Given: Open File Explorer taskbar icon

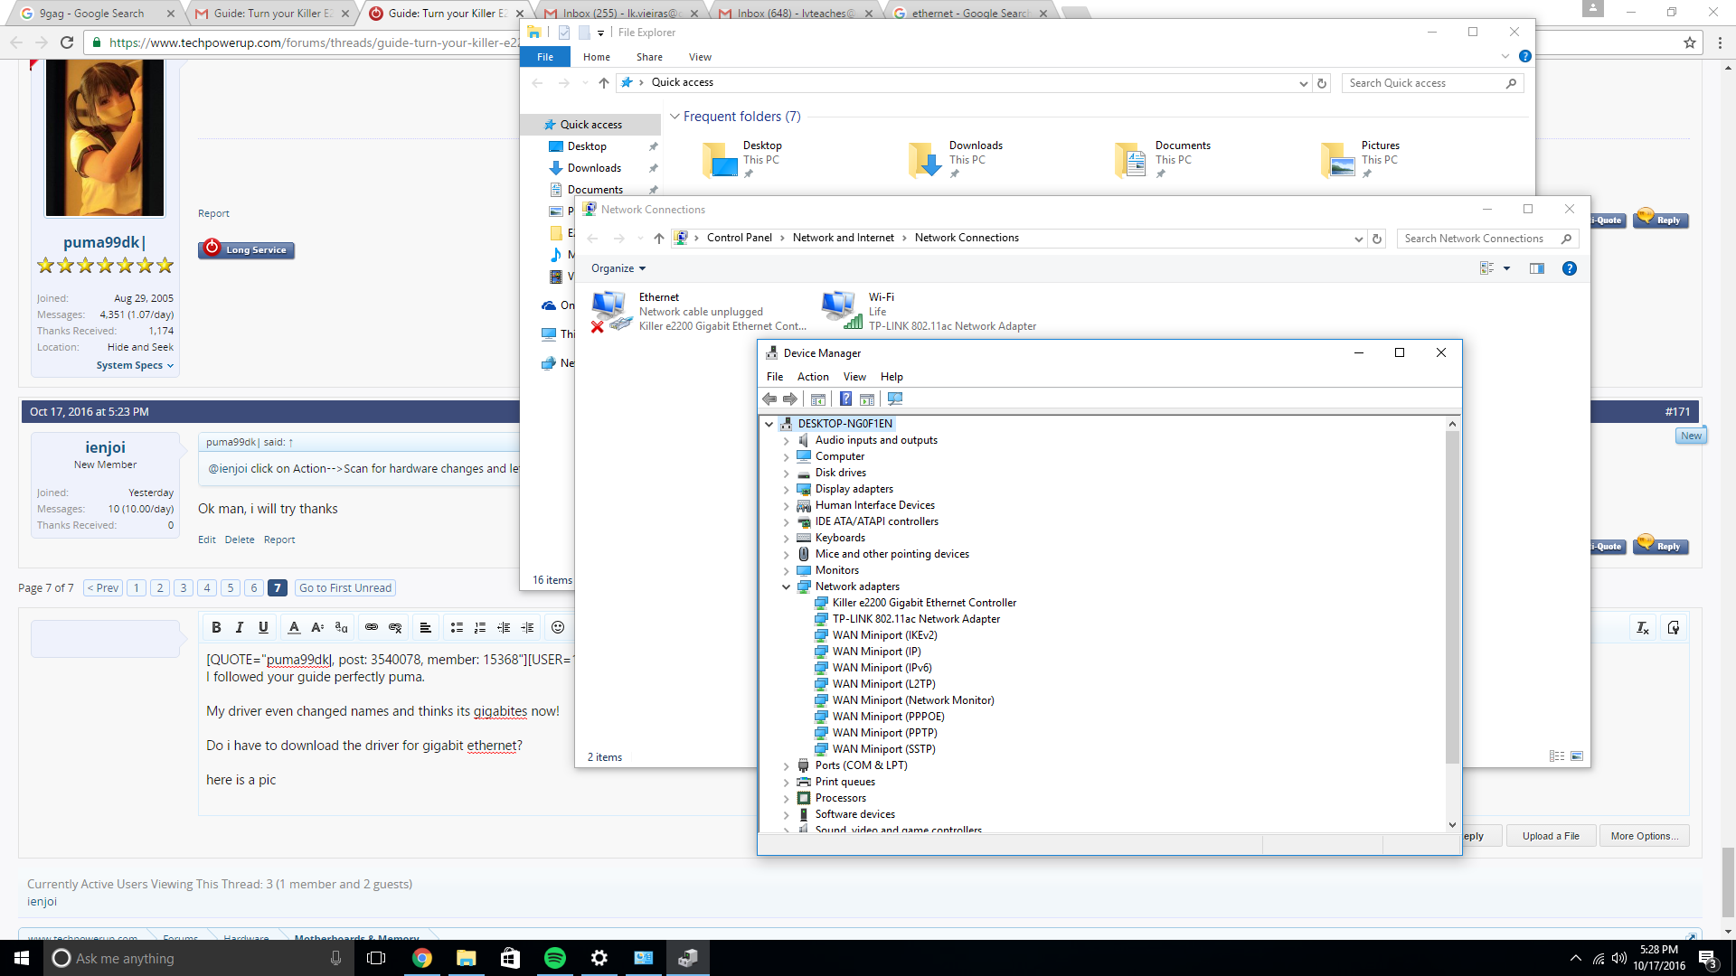Looking at the screenshot, I should click(467, 958).
